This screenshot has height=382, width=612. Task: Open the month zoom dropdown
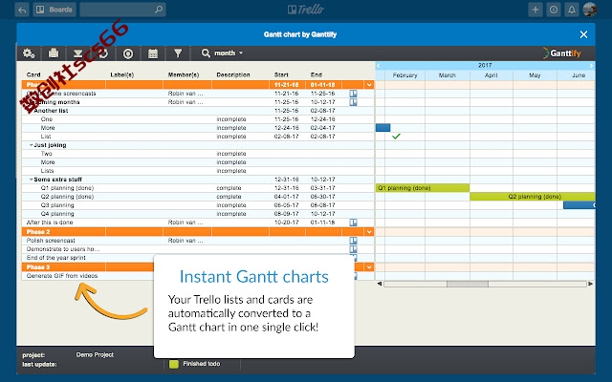[229, 53]
